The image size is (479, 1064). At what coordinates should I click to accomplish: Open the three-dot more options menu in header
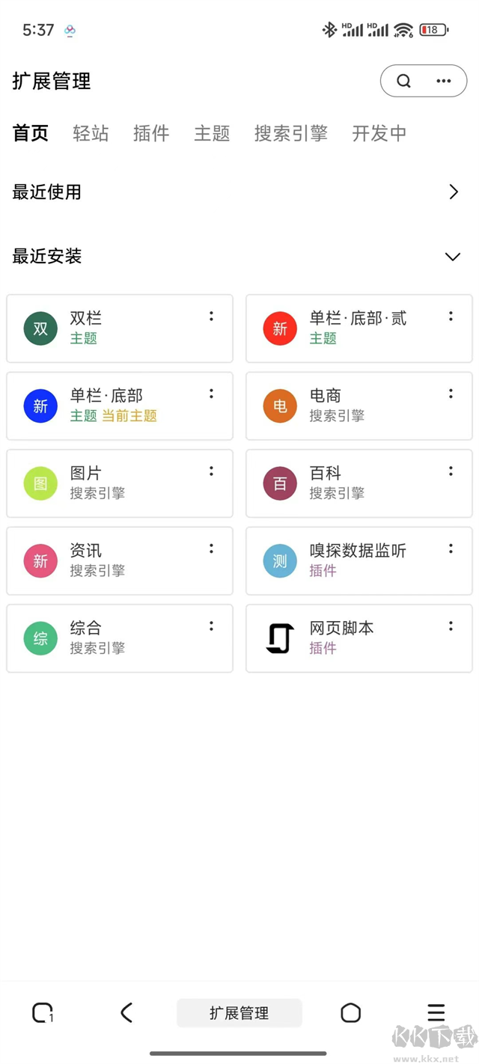click(444, 81)
